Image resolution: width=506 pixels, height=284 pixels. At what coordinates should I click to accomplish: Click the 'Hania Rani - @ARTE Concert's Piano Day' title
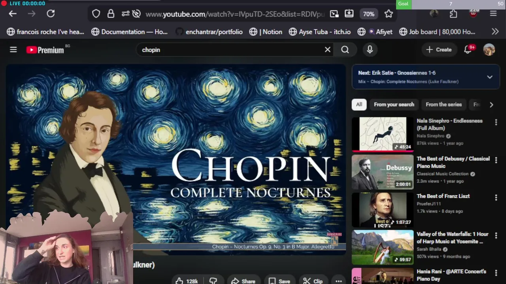coord(451,275)
